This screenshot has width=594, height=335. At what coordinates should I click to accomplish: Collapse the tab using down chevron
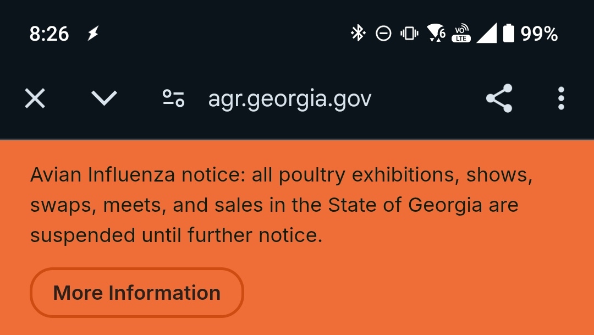[x=104, y=98]
